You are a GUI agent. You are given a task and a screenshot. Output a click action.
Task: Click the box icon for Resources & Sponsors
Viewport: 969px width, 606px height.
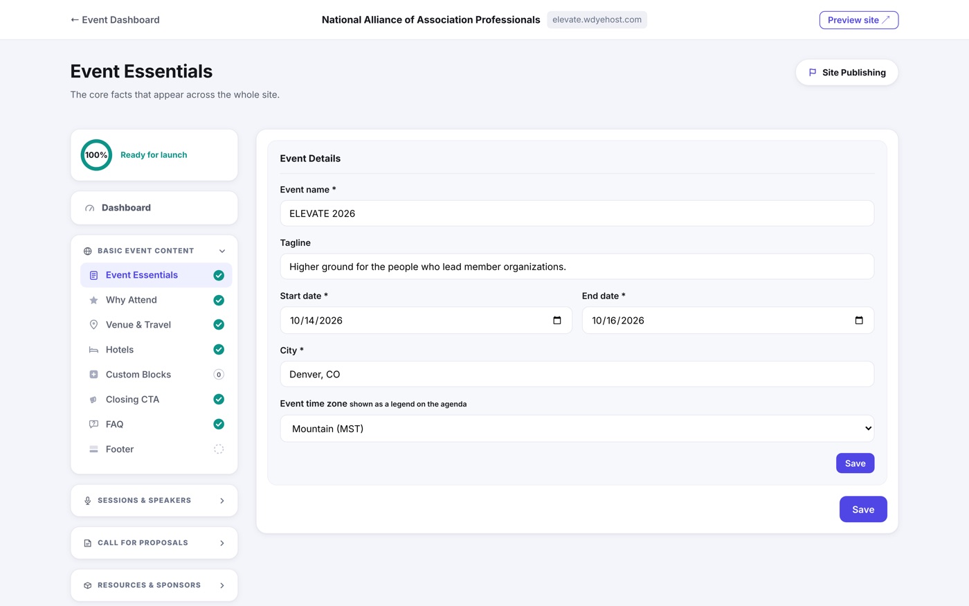coord(87,585)
